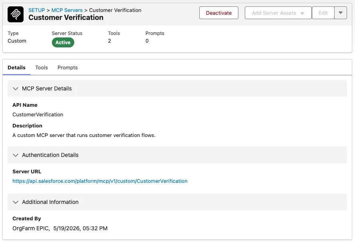Screen dimensions: 355x243
Task: Open the CustomerVerification server URL link
Action: (x=100, y=181)
